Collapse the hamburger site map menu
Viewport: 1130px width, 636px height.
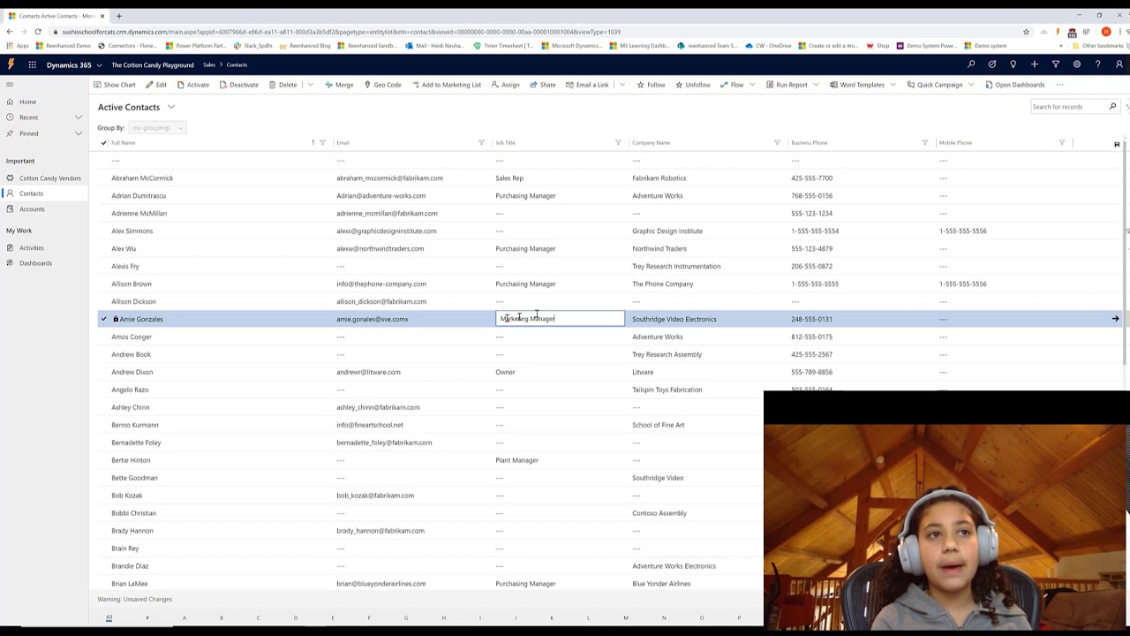tap(10, 85)
